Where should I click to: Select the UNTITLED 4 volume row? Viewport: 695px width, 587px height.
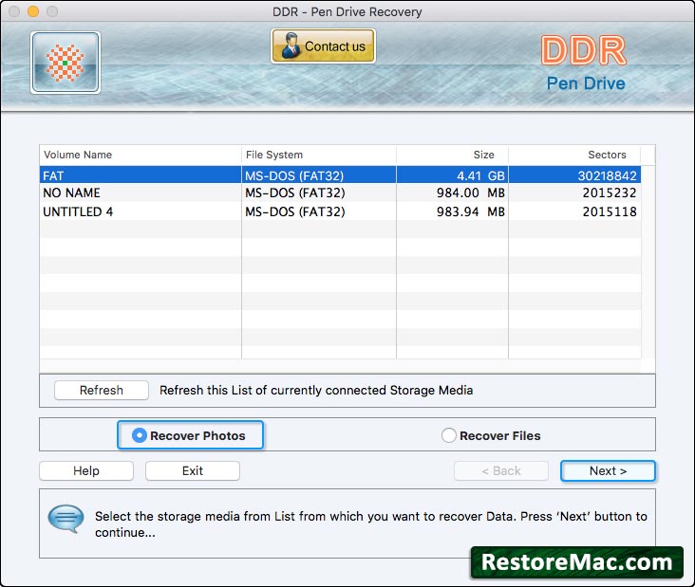pyautogui.click(x=340, y=211)
